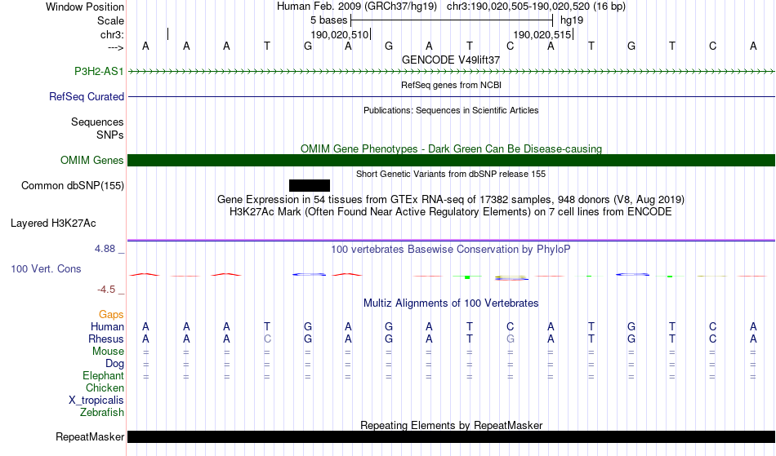Click the 190,020,515 position marker

542,34
